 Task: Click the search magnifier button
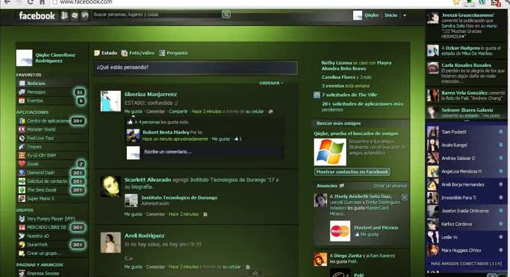(x=226, y=14)
